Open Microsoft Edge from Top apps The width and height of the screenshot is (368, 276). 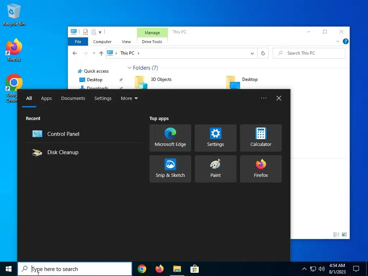(170, 138)
